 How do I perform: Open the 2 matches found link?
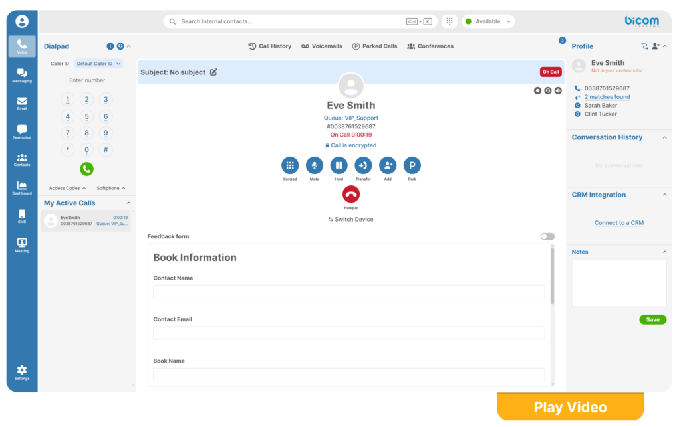point(607,97)
